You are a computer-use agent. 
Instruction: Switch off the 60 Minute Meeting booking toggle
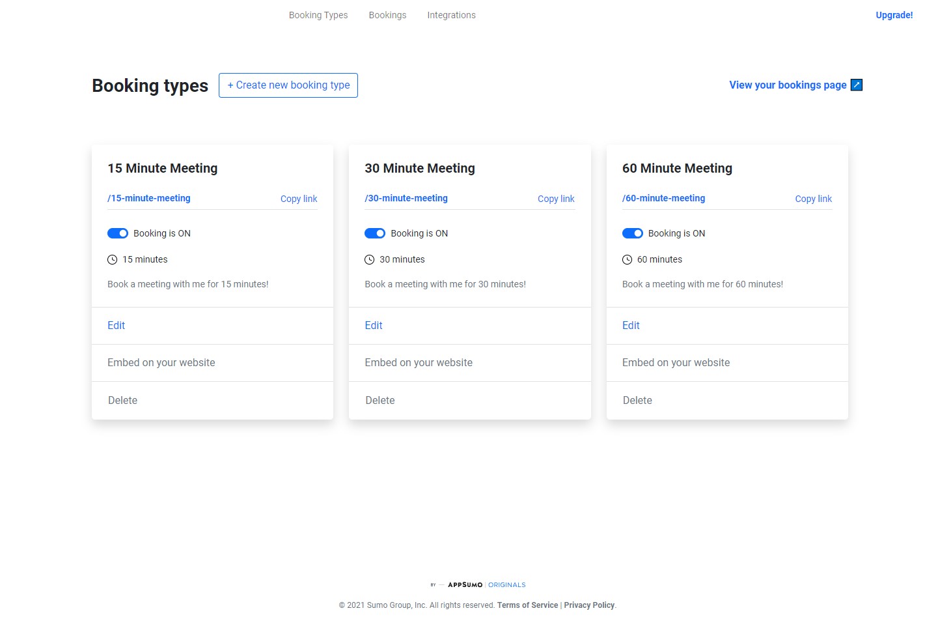click(632, 233)
